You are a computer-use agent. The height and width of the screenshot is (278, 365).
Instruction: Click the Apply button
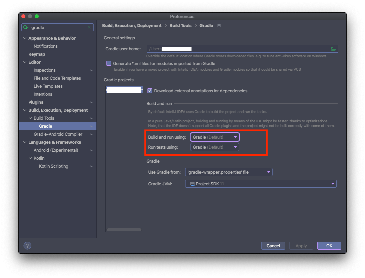point(301,246)
